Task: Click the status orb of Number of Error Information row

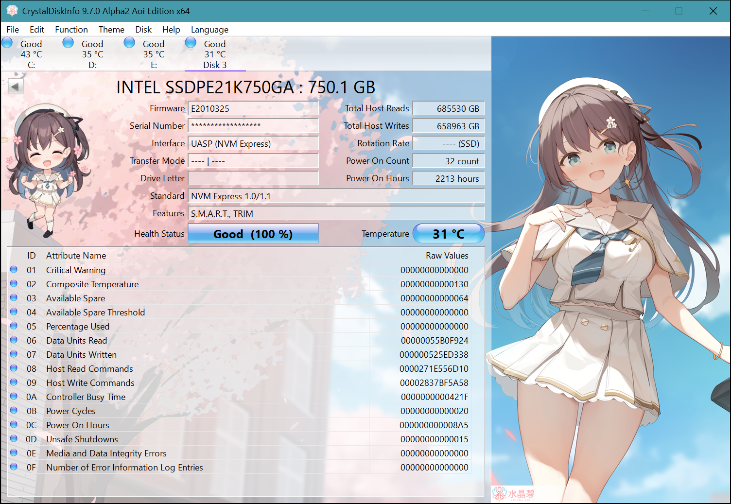Action: coord(14,467)
